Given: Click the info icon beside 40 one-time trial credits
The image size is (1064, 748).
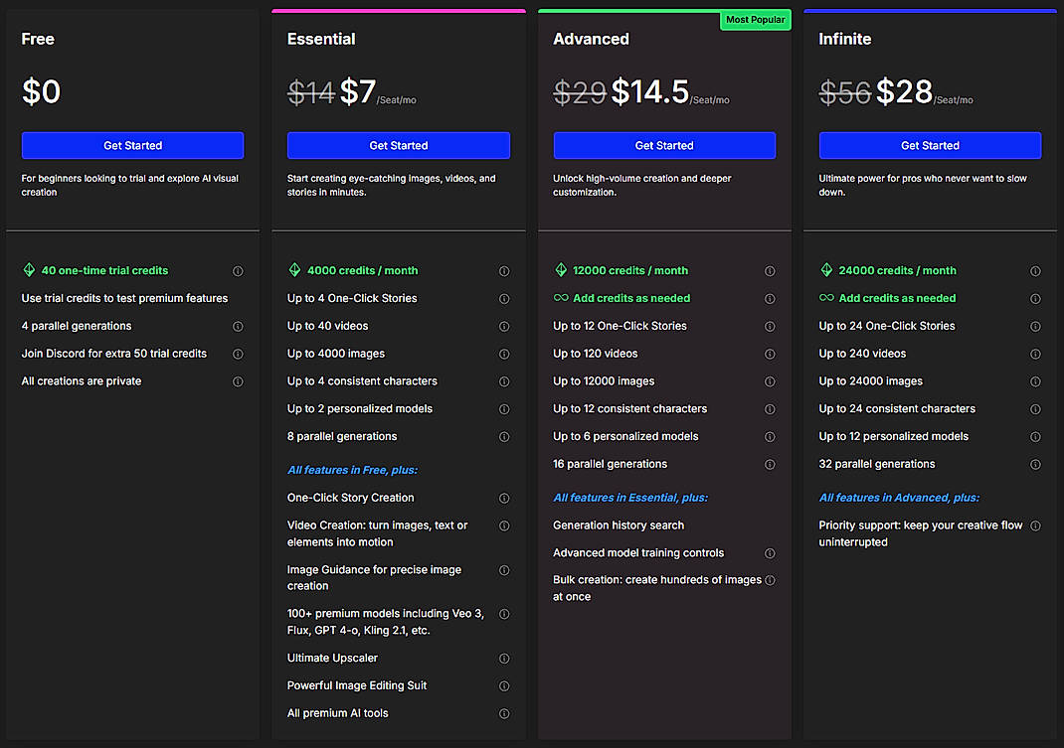Looking at the screenshot, I should click(x=238, y=270).
